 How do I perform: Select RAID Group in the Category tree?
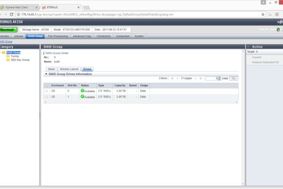point(14,52)
